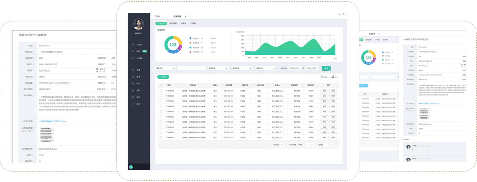Open 工作台 in the dark sidebar
This screenshot has width=477, height=182.
click(x=139, y=45)
